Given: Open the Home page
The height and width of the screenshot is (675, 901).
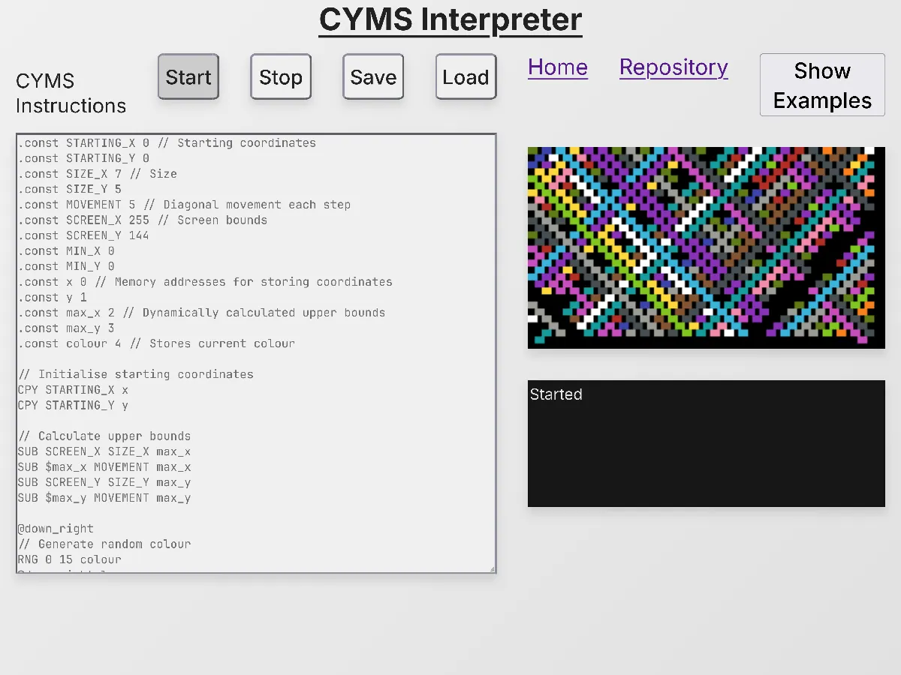Looking at the screenshot, I should click(x=557, y=67).
